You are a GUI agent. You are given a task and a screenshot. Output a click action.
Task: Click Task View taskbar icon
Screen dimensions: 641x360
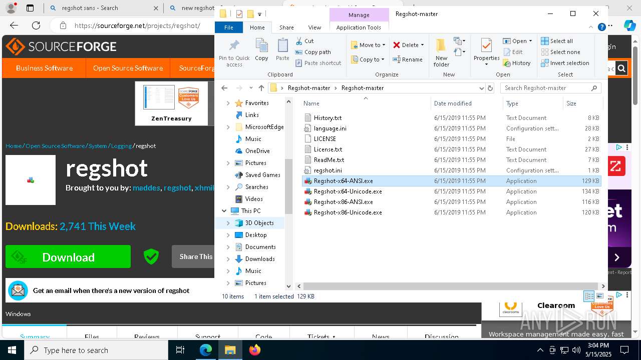coord(181,350)
